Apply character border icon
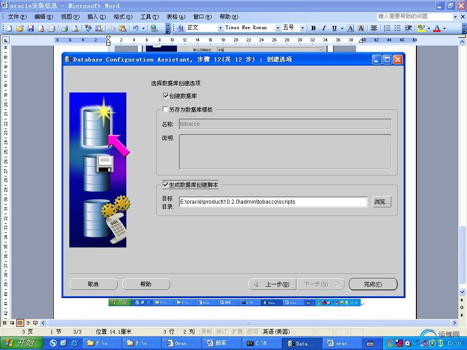 (350, 28)
